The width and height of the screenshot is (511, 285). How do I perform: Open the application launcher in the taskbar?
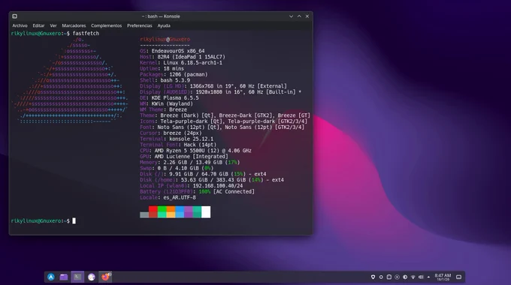51,277
